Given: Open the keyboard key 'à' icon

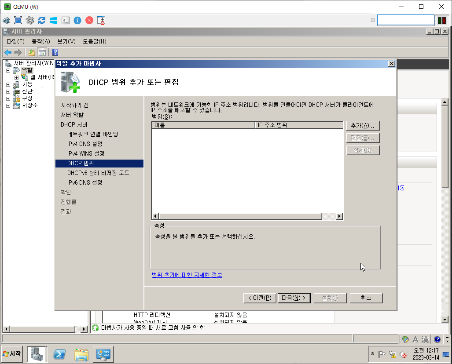Looking at the screenshot, I should pos(66,21).
